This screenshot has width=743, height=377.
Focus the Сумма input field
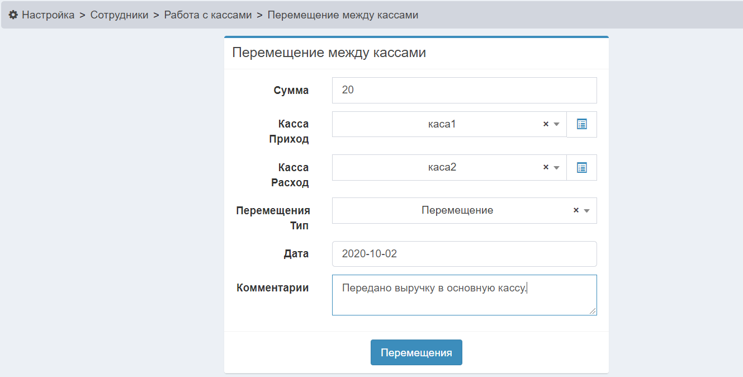click(464, 90)
